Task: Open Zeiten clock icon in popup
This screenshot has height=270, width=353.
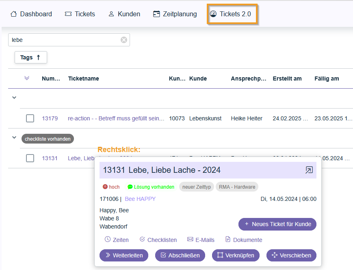Action: point(108,240)
